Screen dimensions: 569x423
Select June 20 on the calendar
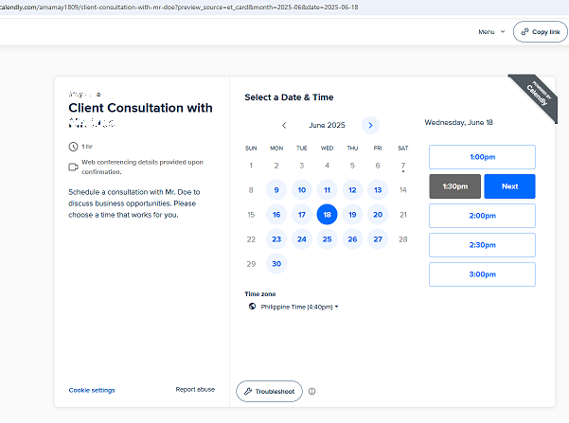click(378, 215)
